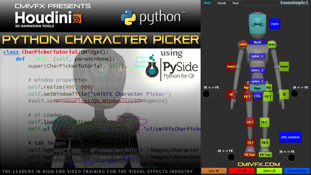
Task: Select the spine_1 control just above Hips
Action: tap(257, 81)
